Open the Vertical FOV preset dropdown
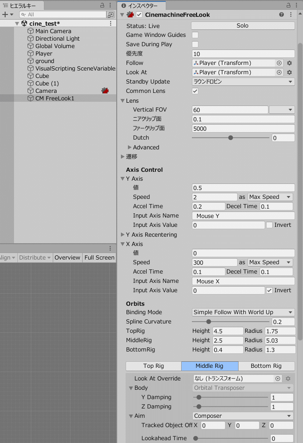 click(x=282, y=110)
